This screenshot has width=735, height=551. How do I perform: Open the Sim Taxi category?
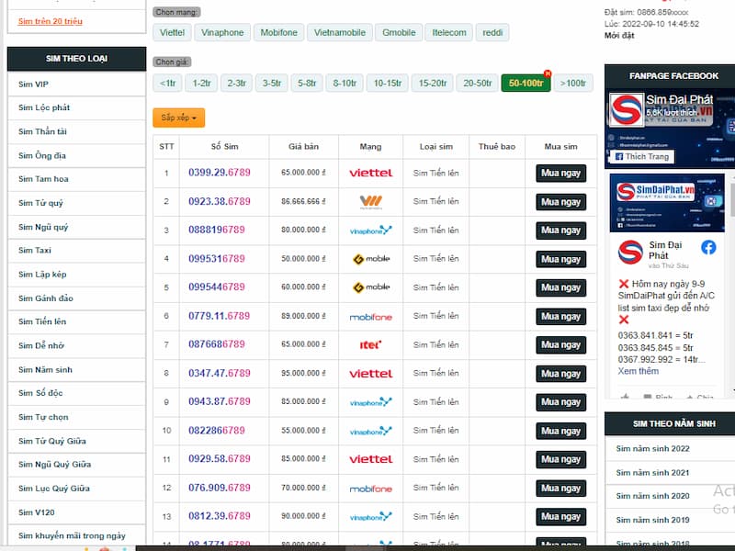click(77, 251)
